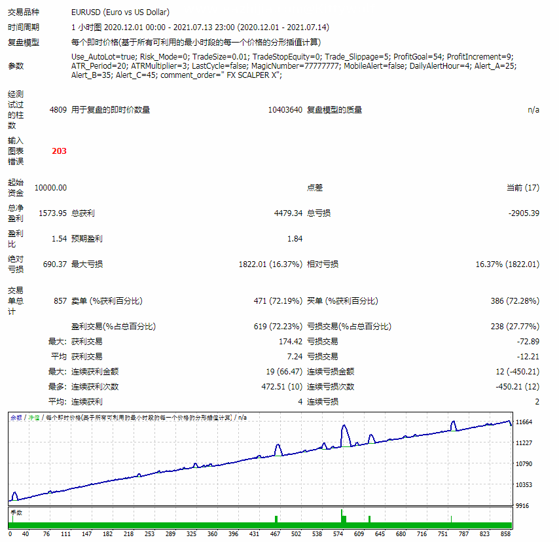Click the 手数 lot size panel label

point(16,513)
